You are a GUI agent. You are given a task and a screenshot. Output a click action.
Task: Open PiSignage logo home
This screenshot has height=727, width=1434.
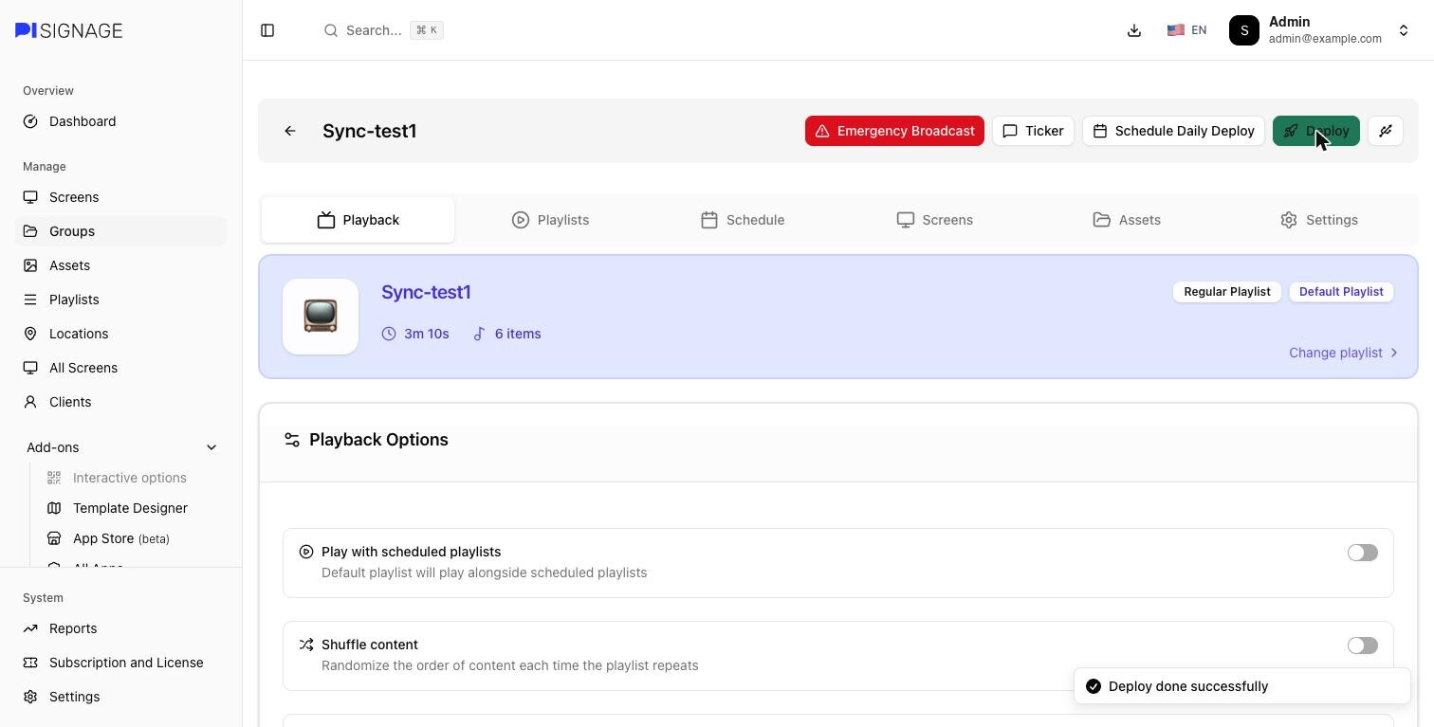tap(69, 30)
